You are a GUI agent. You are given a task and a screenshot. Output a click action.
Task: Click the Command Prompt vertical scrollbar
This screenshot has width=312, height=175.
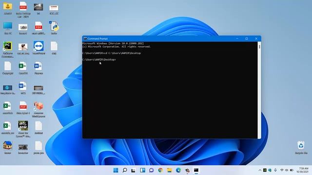pos(259,90)
